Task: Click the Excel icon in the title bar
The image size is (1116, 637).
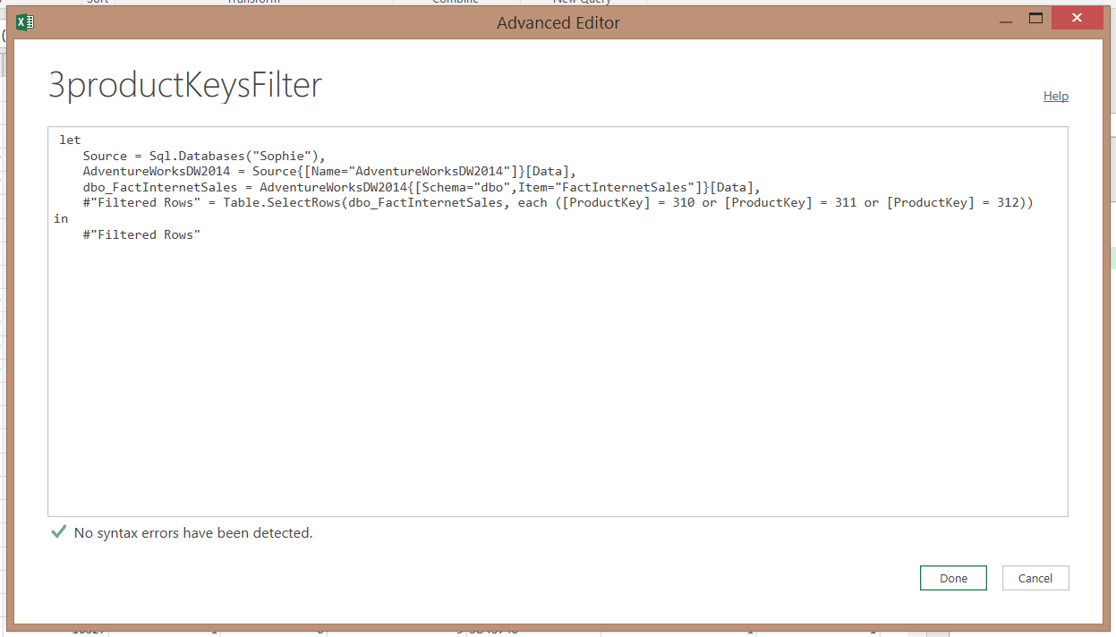Action: coord(25,22)
